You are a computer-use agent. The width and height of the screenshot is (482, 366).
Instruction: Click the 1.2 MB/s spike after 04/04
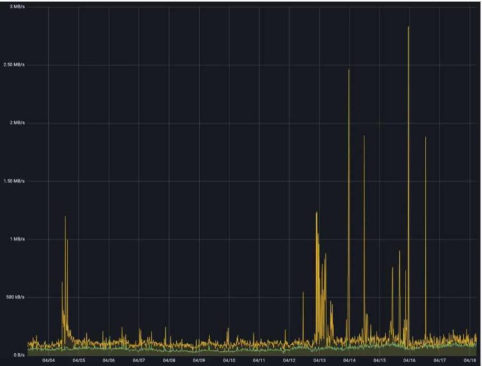[x=65, y=217]
